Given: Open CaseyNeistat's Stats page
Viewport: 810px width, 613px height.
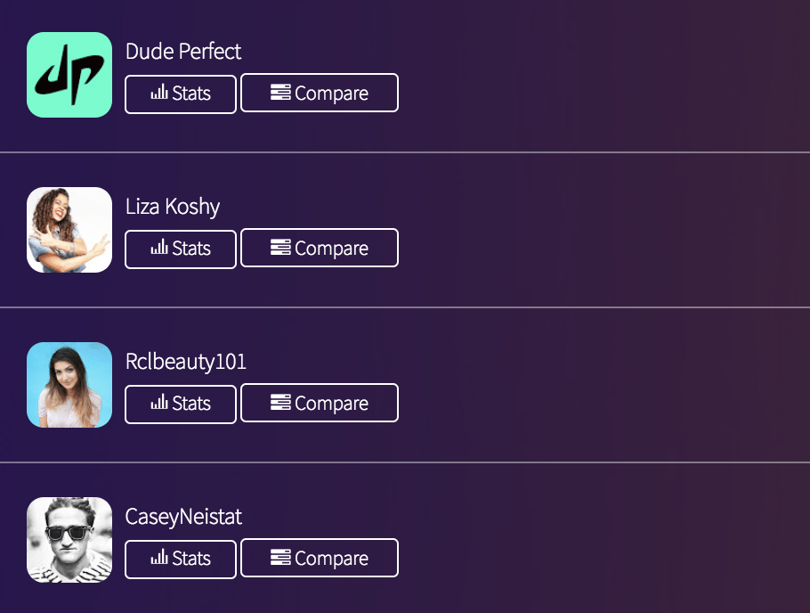Looking at the screenshot, I should [x=181, y=559].
